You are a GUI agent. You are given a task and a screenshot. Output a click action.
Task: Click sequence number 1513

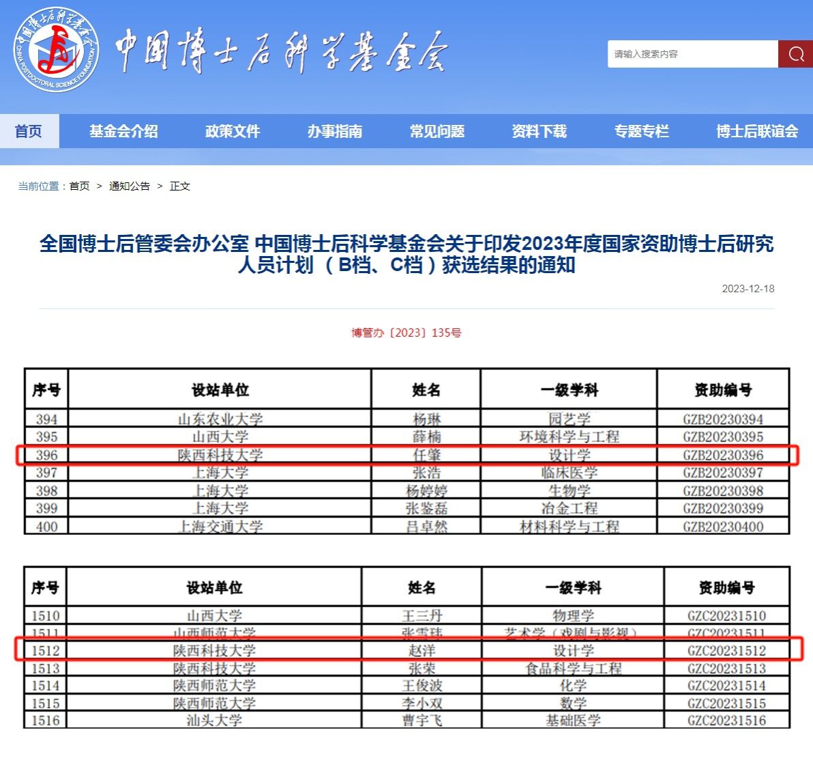click(46, 668)
